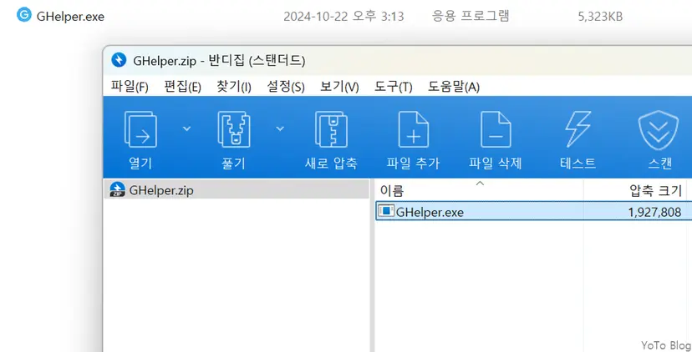Open the 파일(F) menu
The image size is (692, 352).
click(130, 87)
